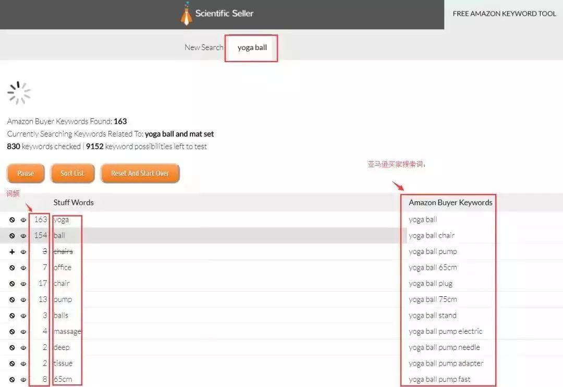
Task: Block the word 'pump' with its ban icon
Action: pos(12,300)
